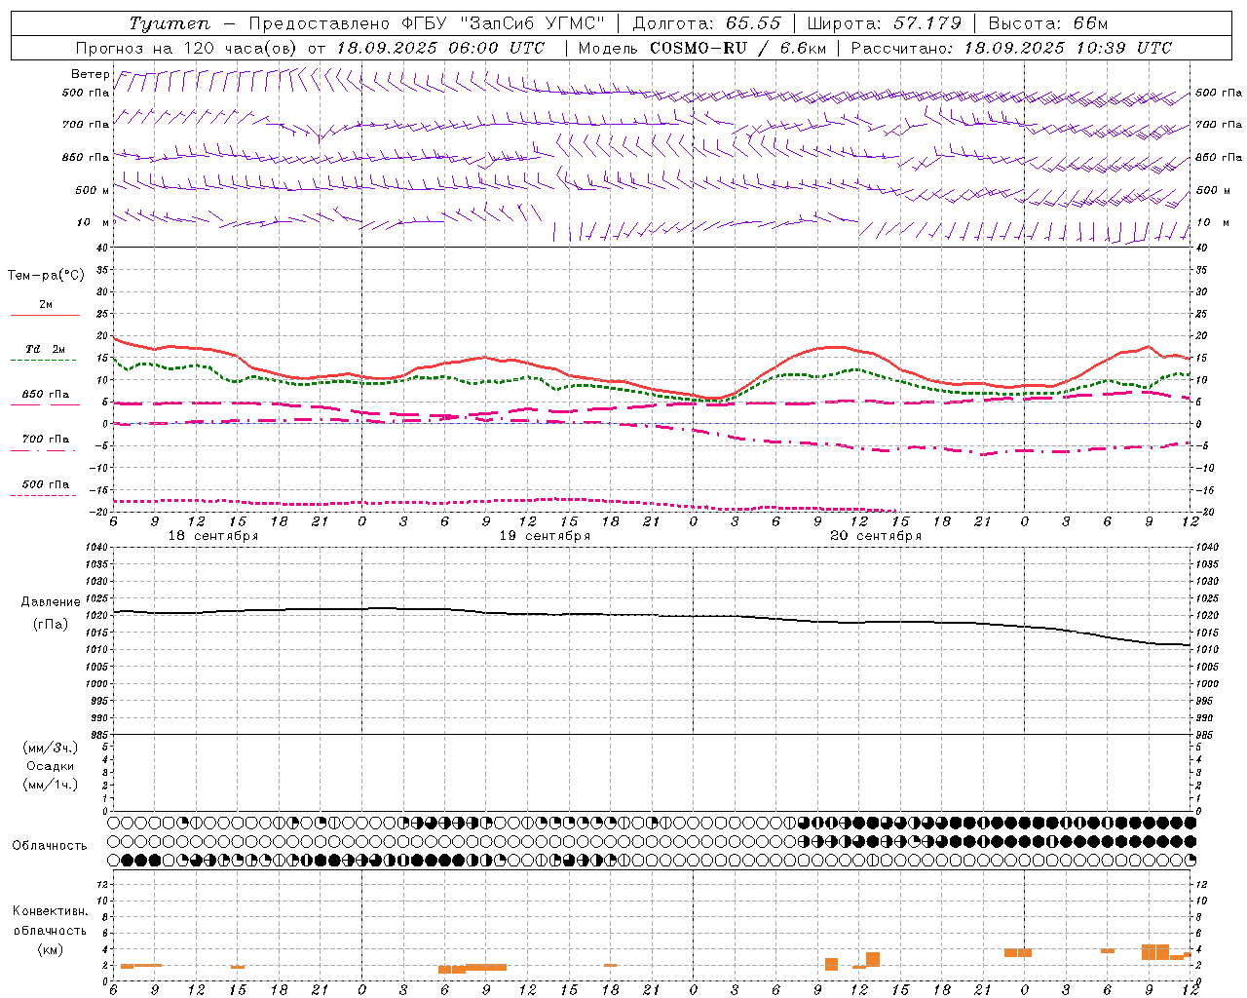Click the computed time Рассчитано: 18.09.2025 10:39 UTC
The height and width of the screenshot is (998, 1247).
point(1011,48)
